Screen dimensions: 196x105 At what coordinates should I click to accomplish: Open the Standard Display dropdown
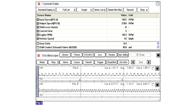coord(46,10)
